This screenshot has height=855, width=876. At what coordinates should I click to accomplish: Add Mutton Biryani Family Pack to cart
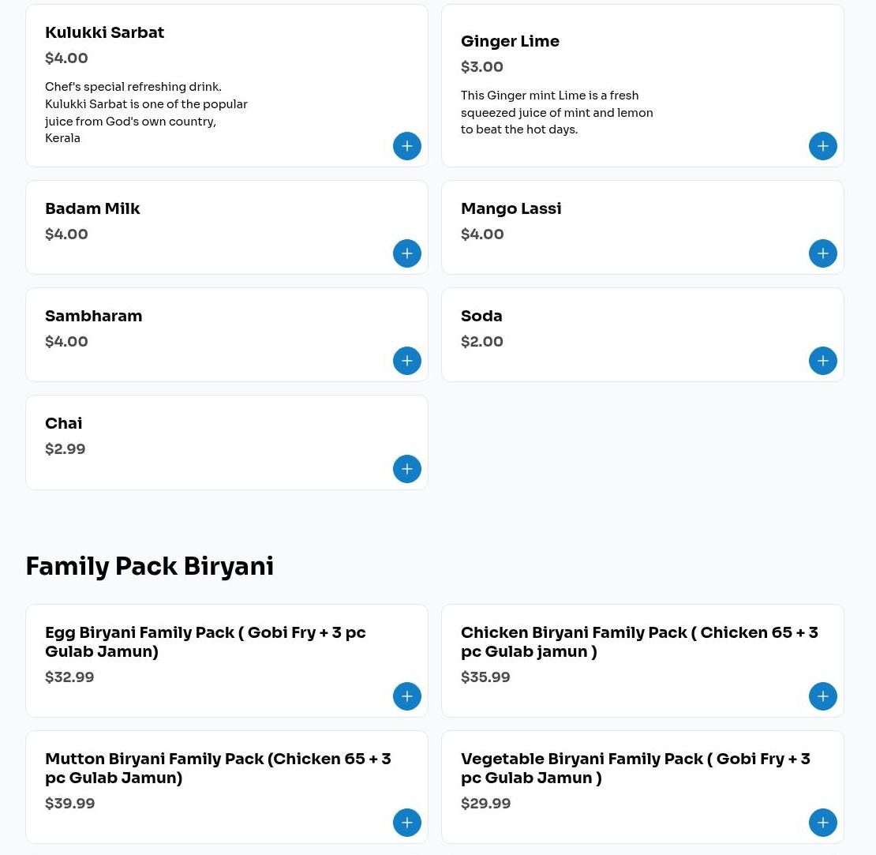pos(407,823)
